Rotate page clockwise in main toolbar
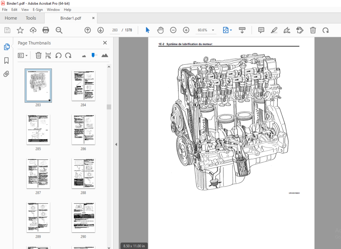 pos(326,30)
